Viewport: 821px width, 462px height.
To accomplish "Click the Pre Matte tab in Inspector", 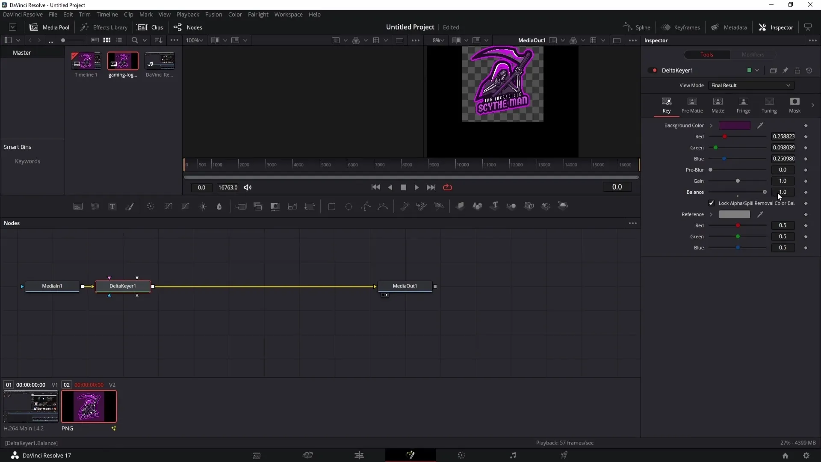I will [x=692, y=105].
